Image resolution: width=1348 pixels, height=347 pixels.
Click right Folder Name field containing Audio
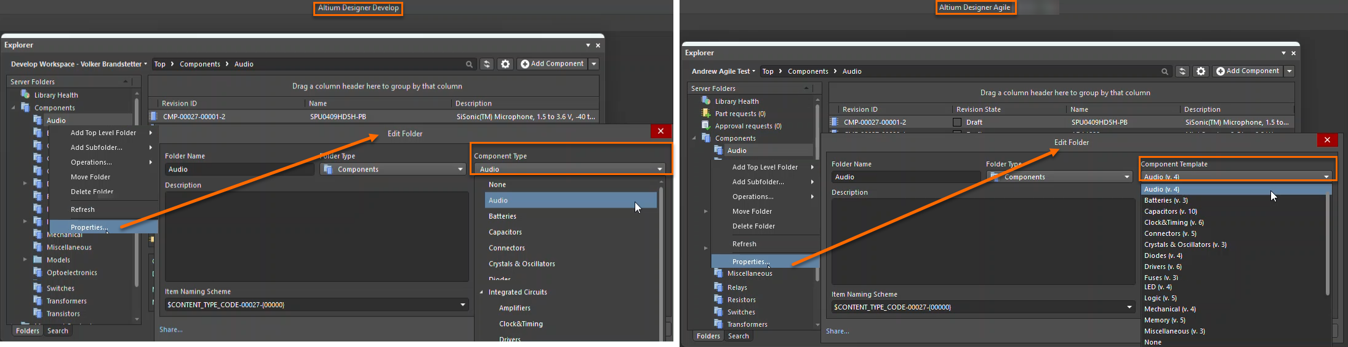906,177
